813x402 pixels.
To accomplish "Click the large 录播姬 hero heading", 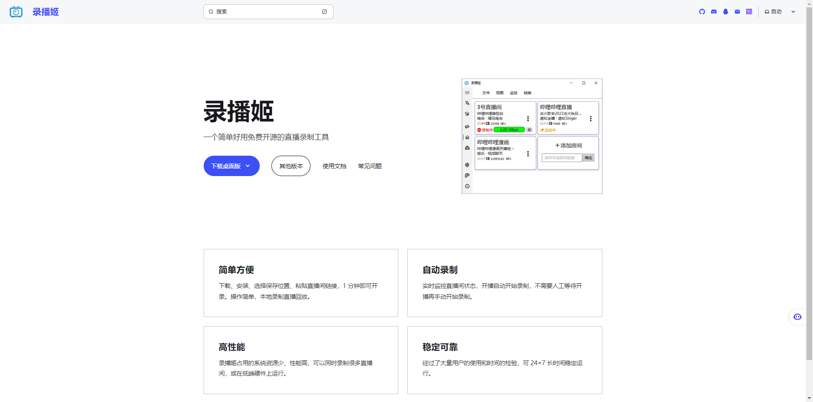I will (x=239, y=111).
